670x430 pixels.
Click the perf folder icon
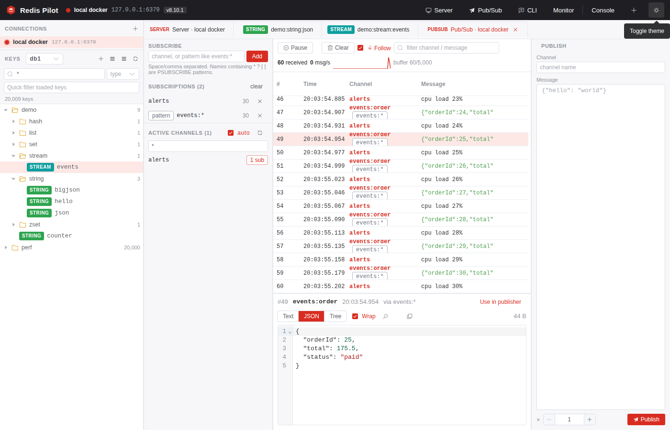click(15, 247)
